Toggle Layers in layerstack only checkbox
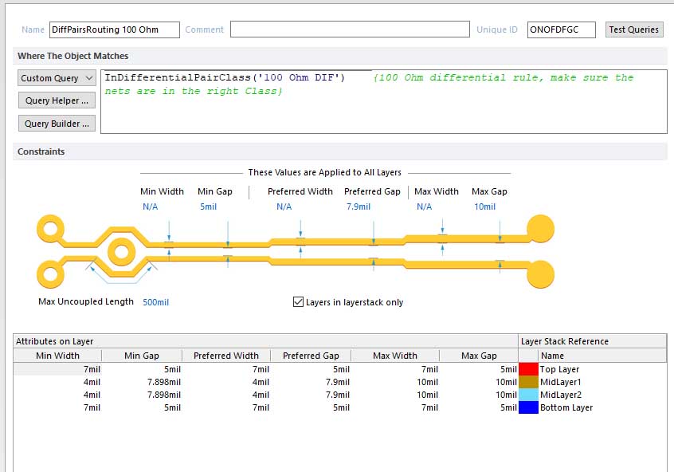Viewport: 674px width, 472px height. point(300,302)
